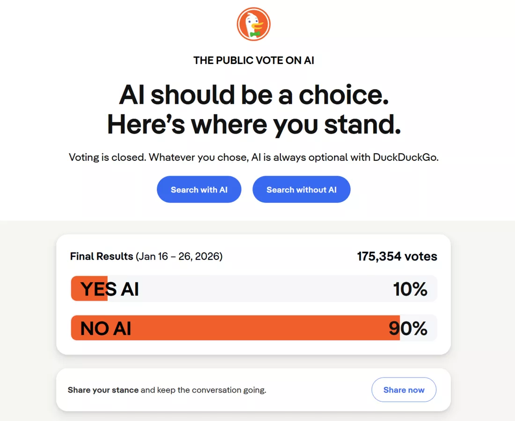515x421 pixels.
Task: Click the orange logo circle above the headline
Action: click(x=253, y=24)
